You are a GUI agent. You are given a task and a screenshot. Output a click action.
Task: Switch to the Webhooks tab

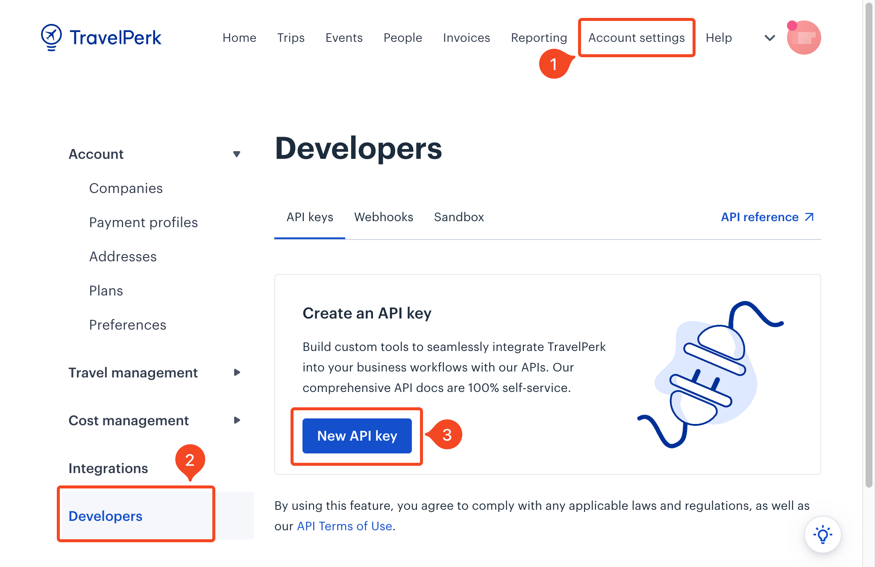[384, 217]
